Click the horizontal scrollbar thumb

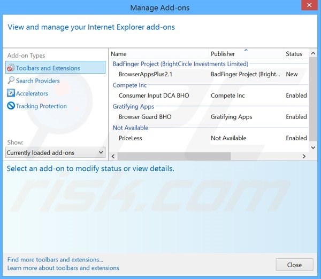coord(174,156)
